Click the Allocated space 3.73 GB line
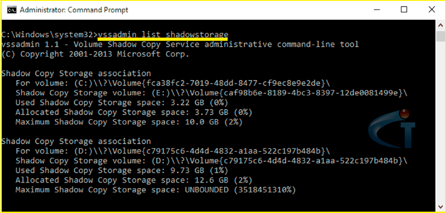 [134, 112]
